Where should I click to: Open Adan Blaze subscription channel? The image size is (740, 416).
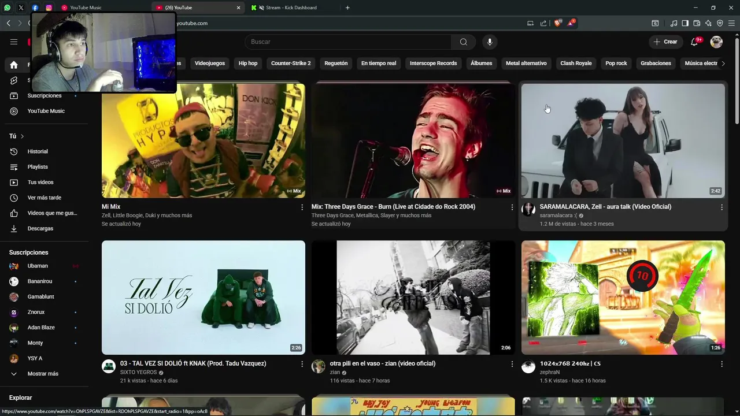click(x=45, y=328)
